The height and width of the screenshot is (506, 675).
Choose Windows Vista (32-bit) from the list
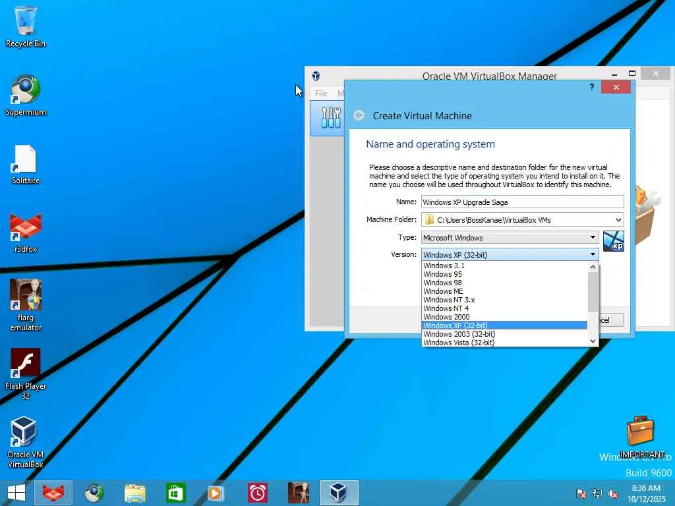pyautogui.click(x=504, y=343)
